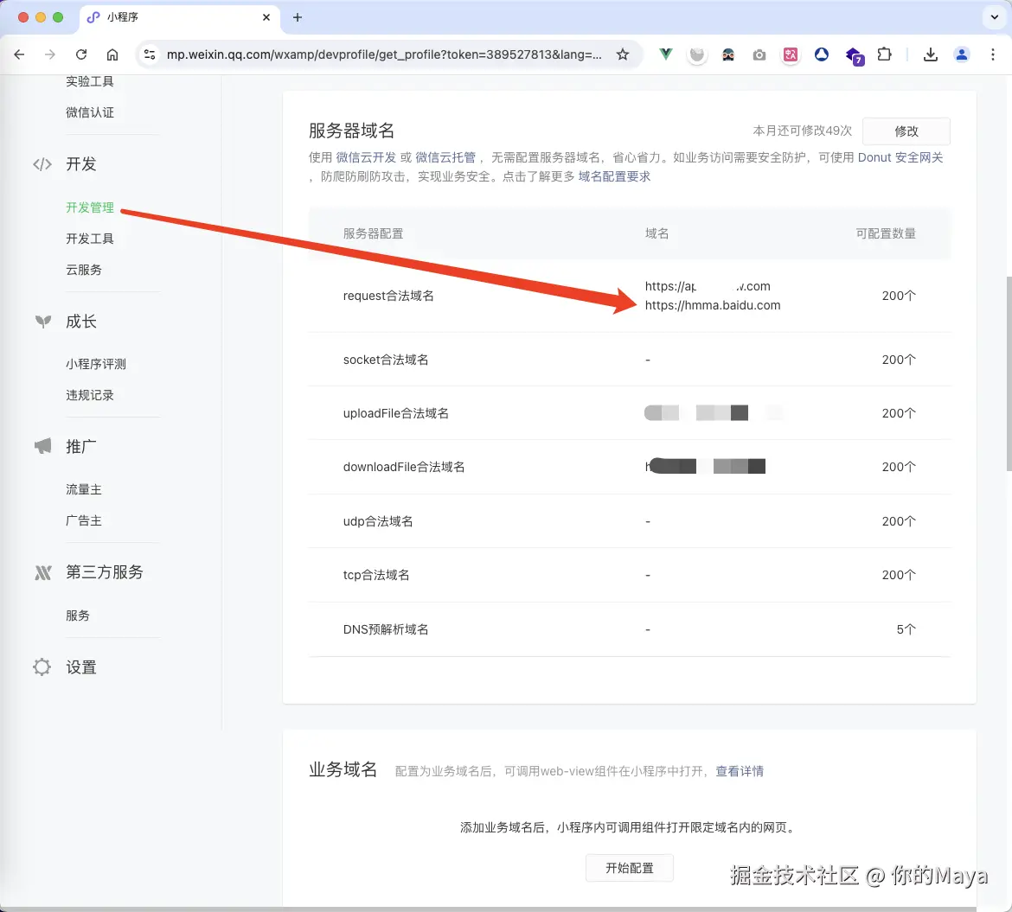Click the 开发 section heading
1012x912 pixels.
(x=80, y=164)
